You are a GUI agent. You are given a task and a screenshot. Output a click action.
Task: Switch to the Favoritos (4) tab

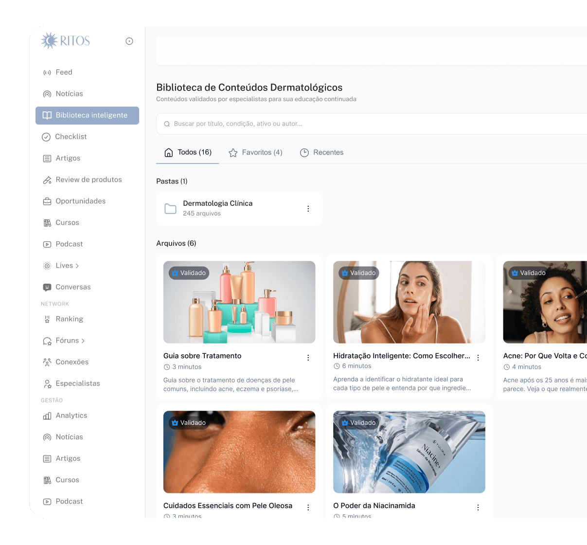(x=256, y=153)
